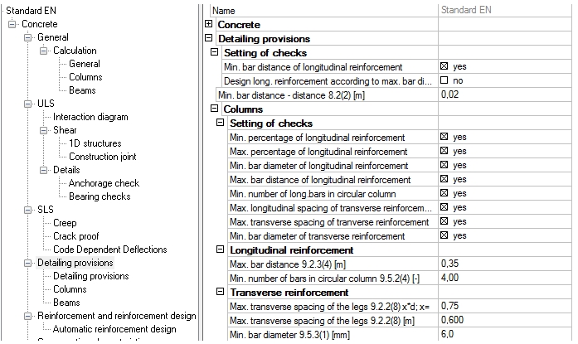The image size is (578, 344).
Task: Open Beams under Detailing provisions
Action: (x=66, y=303)
